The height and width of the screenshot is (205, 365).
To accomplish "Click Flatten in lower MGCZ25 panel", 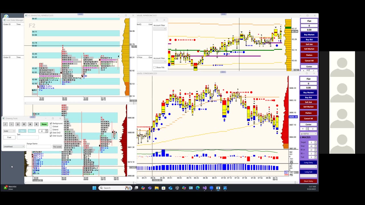I will 308,113.
